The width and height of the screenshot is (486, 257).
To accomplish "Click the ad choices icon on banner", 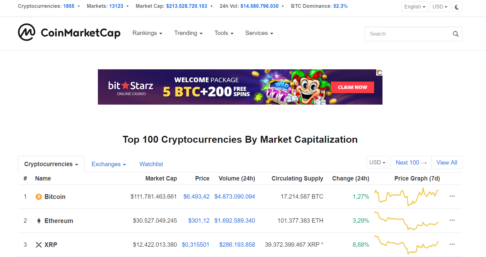I will (379, 72).
